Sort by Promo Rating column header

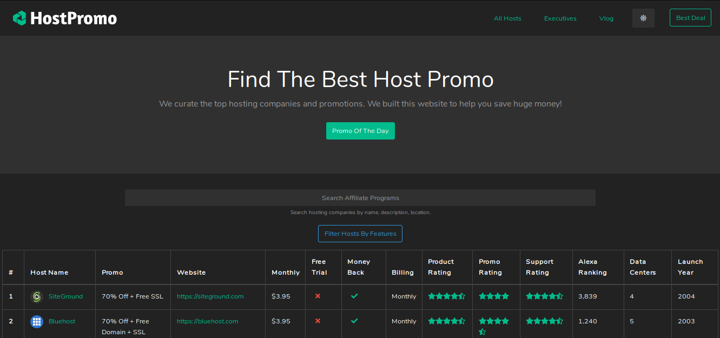496,267
